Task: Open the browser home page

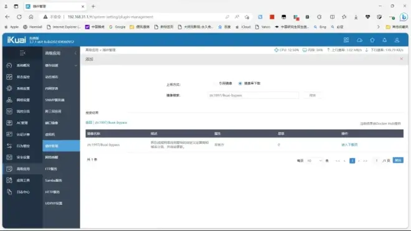Action: [x=31, y=17]
